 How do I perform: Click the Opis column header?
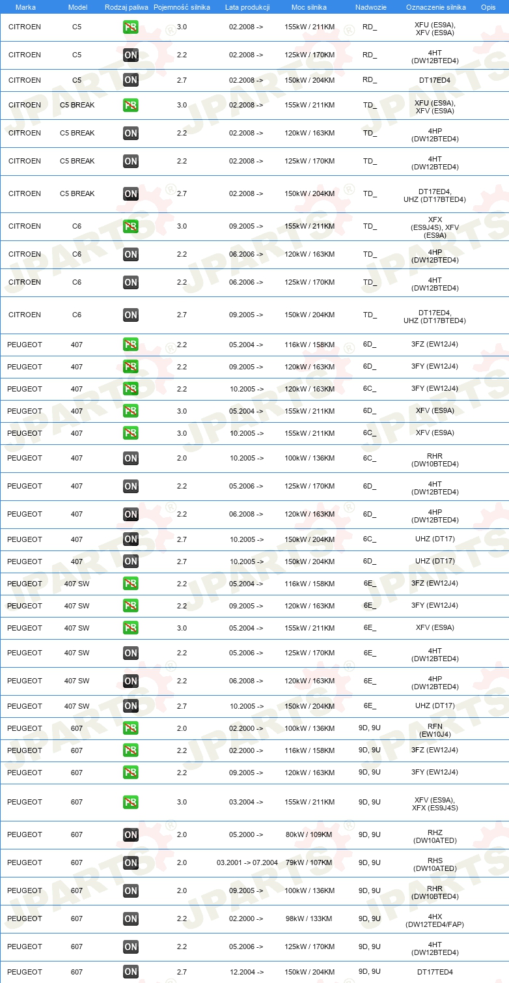488,7
